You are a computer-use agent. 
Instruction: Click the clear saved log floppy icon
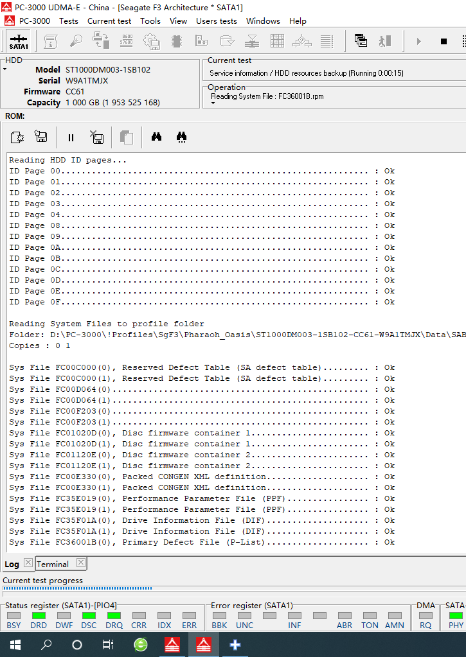(97, 137)
